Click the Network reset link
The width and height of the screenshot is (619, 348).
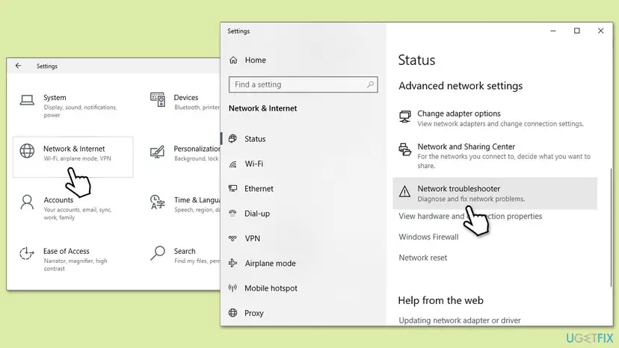coord(423,258)
